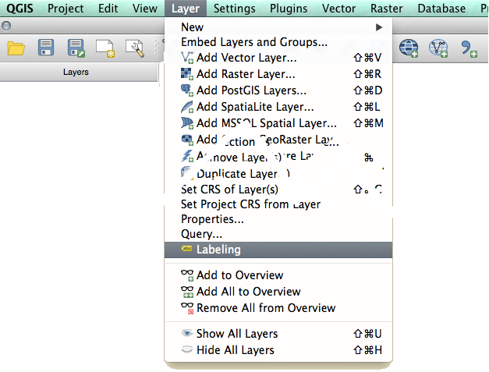Open the Database menu
The image size is (489, 372).
coord(441,9)
